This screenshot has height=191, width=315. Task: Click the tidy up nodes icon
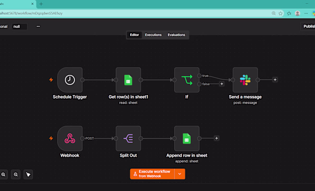pos(28,174)
